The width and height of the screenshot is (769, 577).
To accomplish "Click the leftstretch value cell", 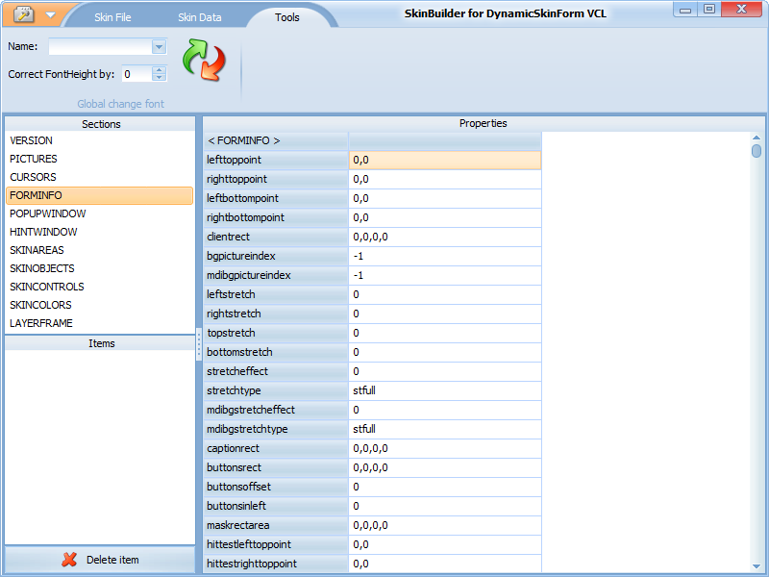I will (445, 294).
